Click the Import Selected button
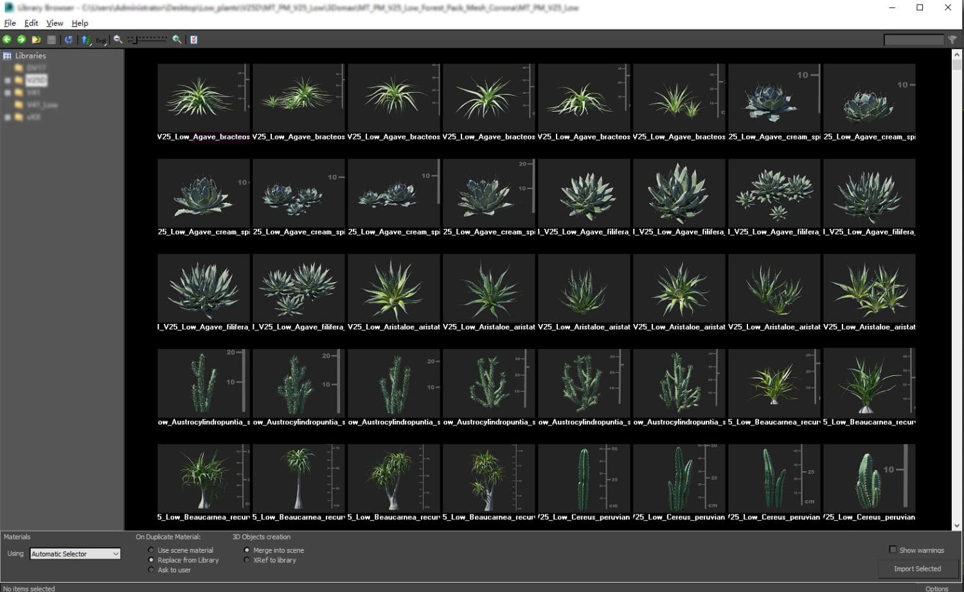 point(917,569)
